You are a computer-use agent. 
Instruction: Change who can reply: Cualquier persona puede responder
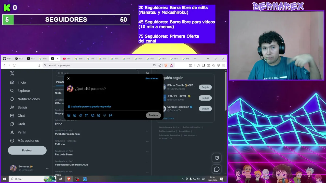[x=89, y=106]
